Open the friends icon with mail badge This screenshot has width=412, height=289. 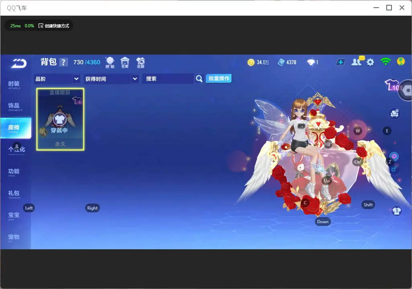pos(357,61)
